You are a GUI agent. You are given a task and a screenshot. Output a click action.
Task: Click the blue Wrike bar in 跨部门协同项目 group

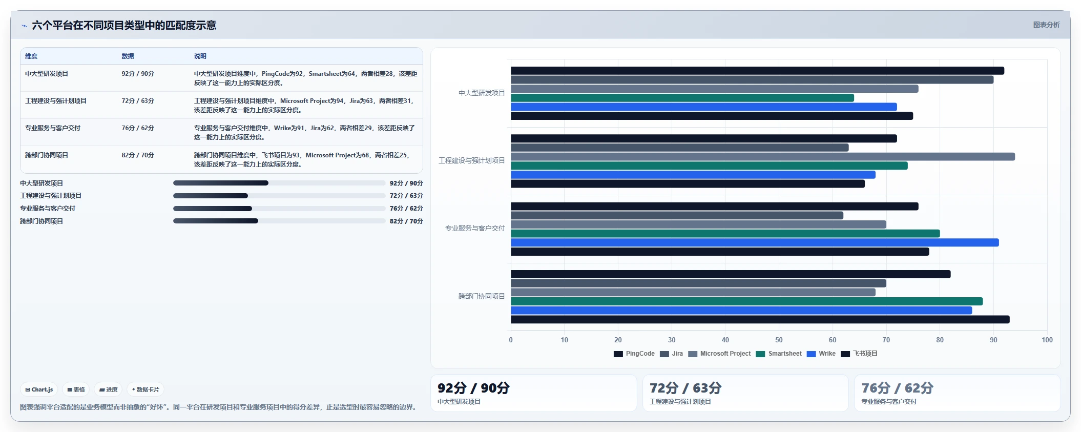pyautogui.click(x=741, y=311)
